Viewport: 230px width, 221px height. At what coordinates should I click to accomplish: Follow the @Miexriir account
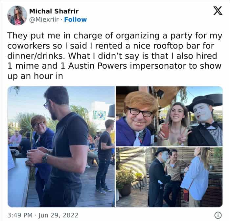(x=75, y=19)
